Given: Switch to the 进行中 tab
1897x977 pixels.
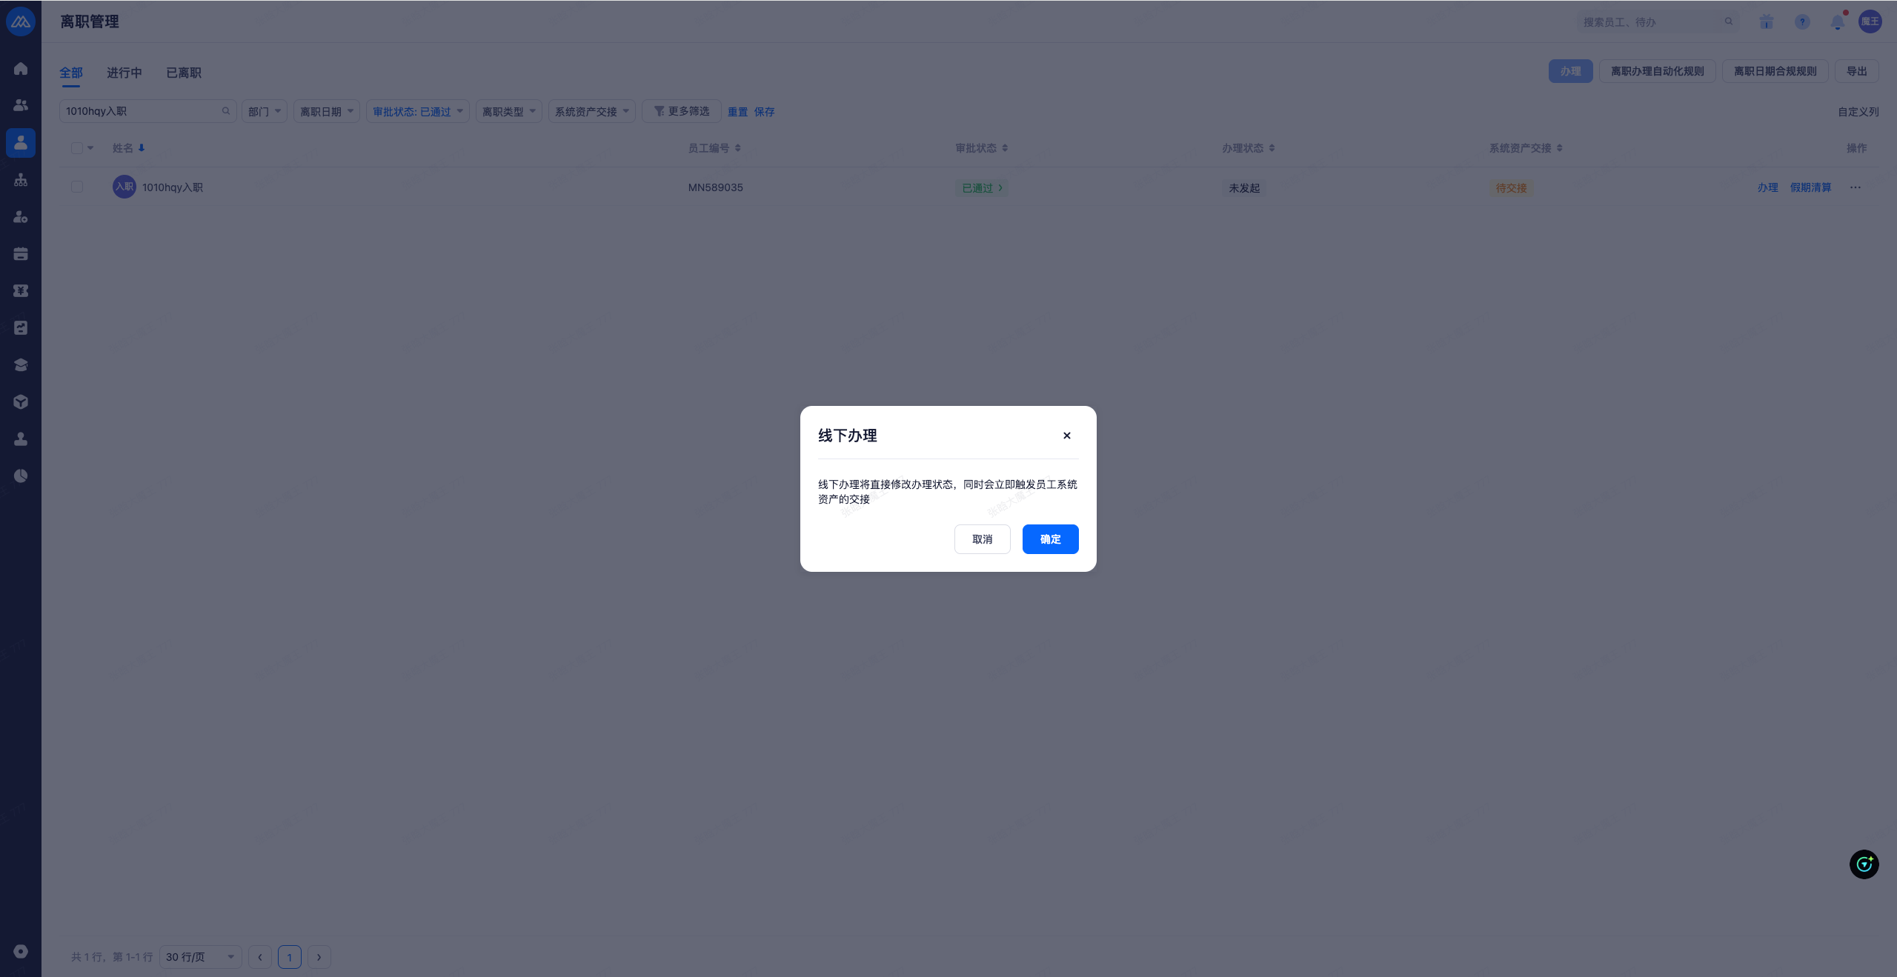Looking at the screenshot, I should [124, 73].
